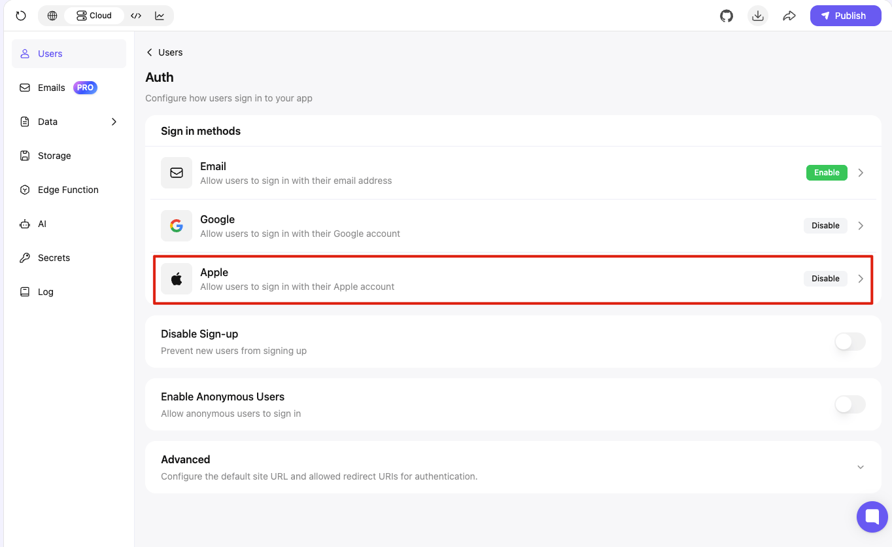Go back to Users link
The width and height of the screenshot is (892, 547).
[x=164, y=52]
